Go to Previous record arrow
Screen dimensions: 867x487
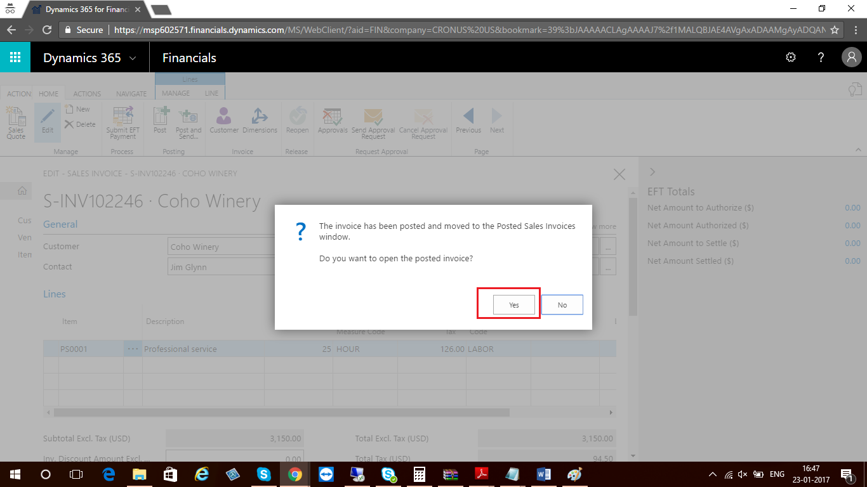[x=468, y=120]
